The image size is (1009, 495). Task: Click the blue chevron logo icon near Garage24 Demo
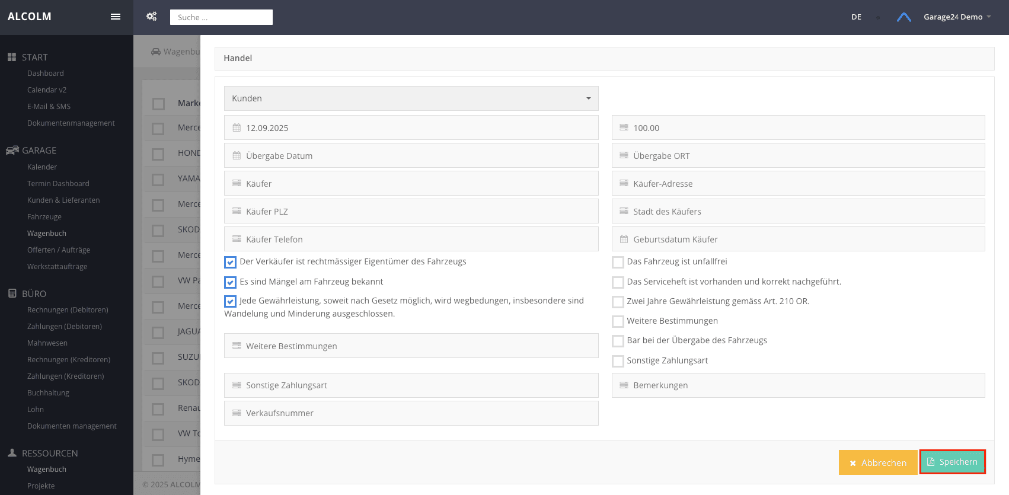(x=903, y=17)
